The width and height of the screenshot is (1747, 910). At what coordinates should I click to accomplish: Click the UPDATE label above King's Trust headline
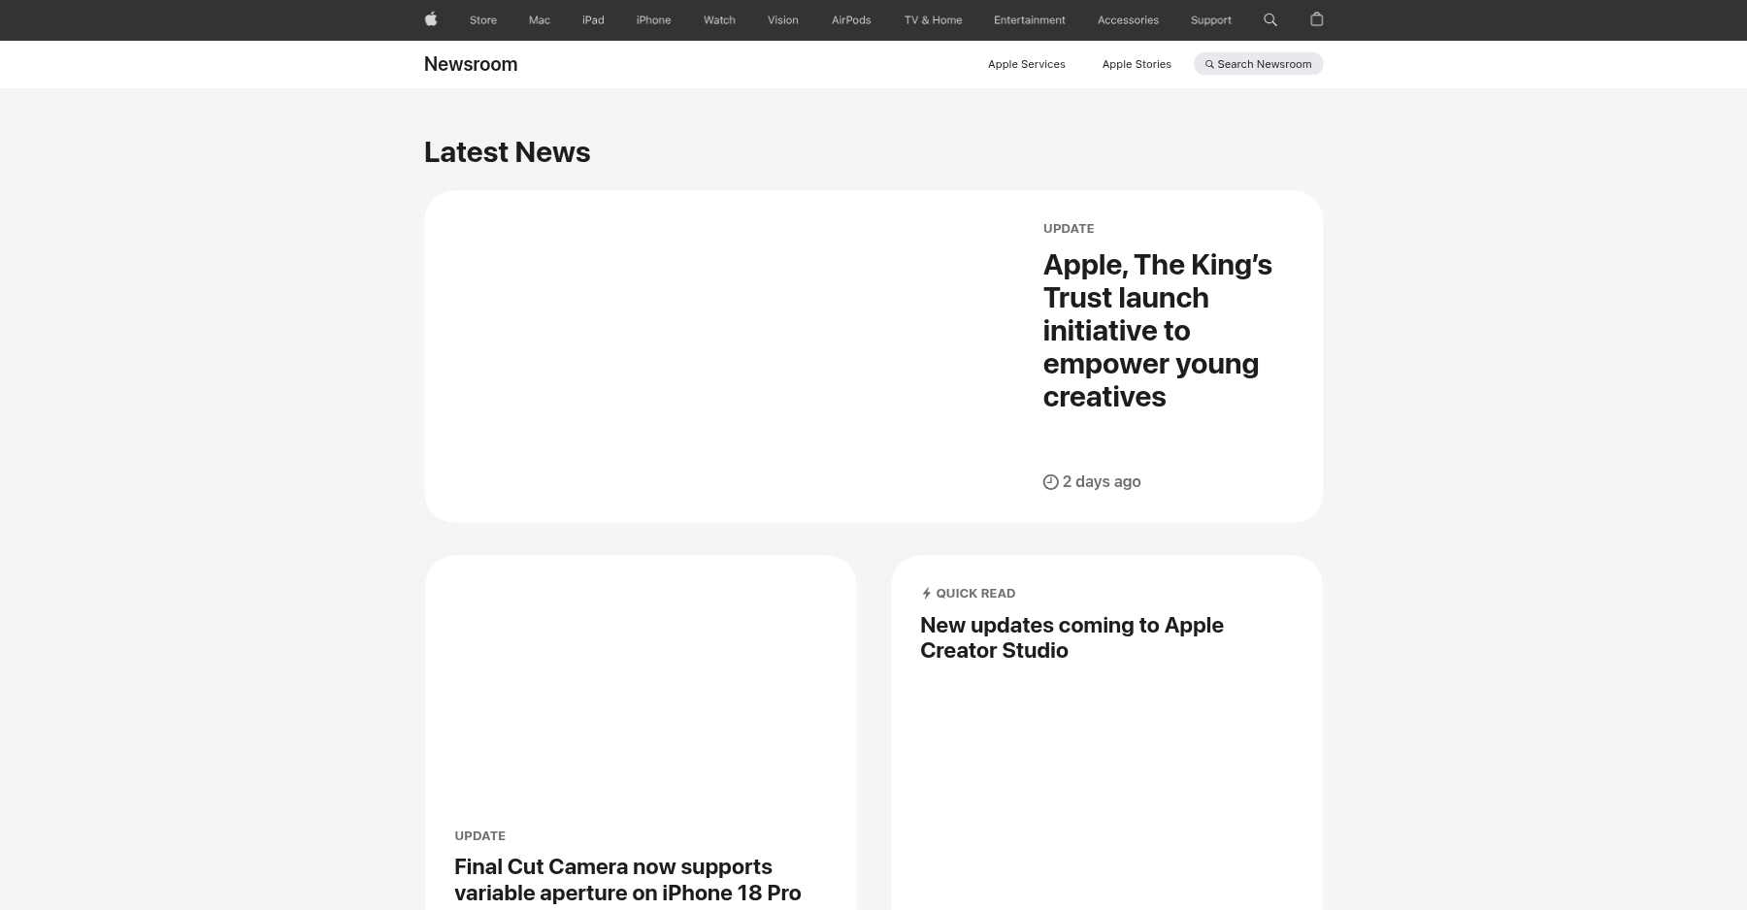1069,229
